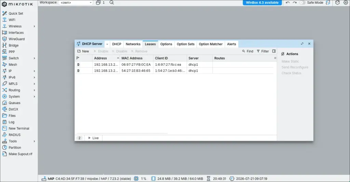Toggle the side panel layout icon
Screen dimensions: 350x182
pos(274,51)
